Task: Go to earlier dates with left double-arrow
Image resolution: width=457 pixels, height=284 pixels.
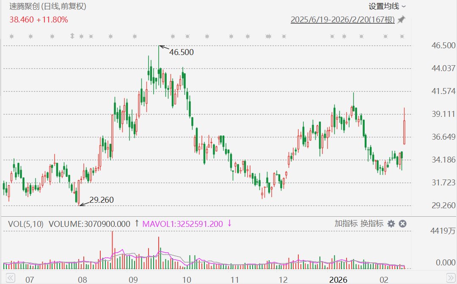Action: click(x=10, y=277)
